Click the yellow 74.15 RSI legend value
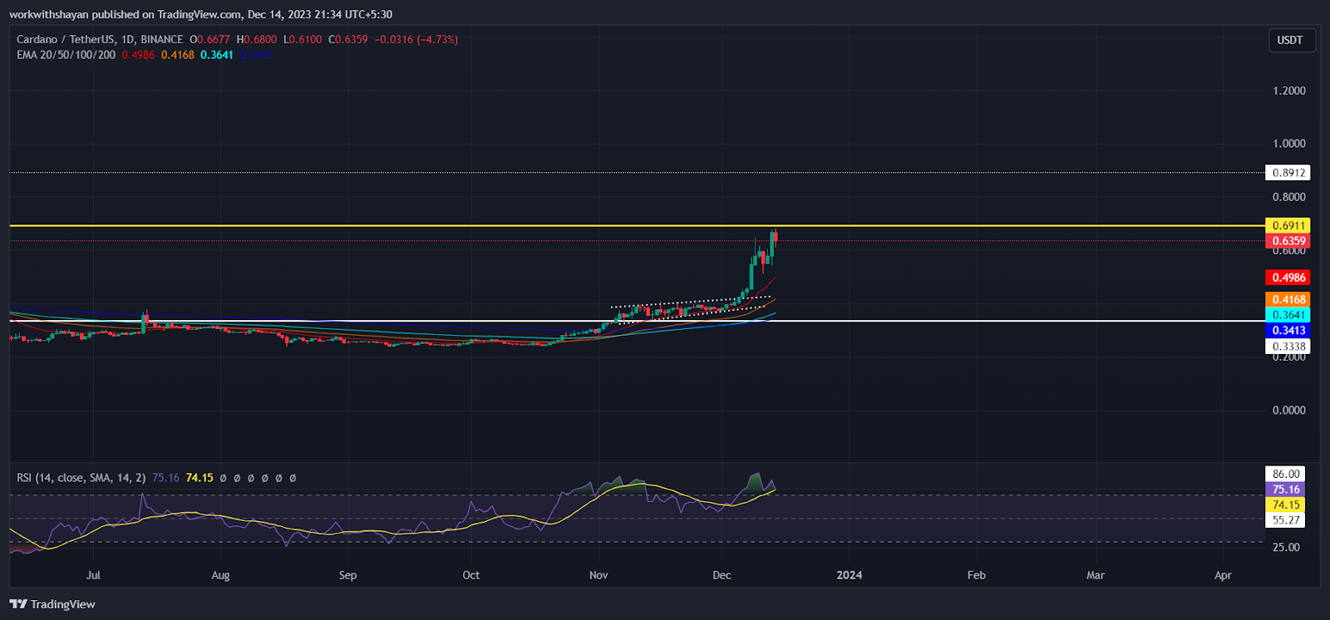Viewport: 1330px width, 620px height. 199,478
